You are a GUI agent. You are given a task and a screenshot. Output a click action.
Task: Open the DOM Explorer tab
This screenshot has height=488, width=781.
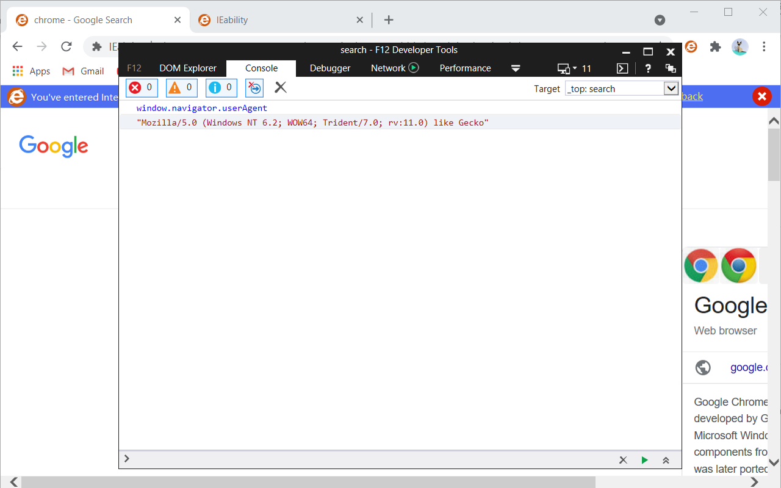coord(187,68)
